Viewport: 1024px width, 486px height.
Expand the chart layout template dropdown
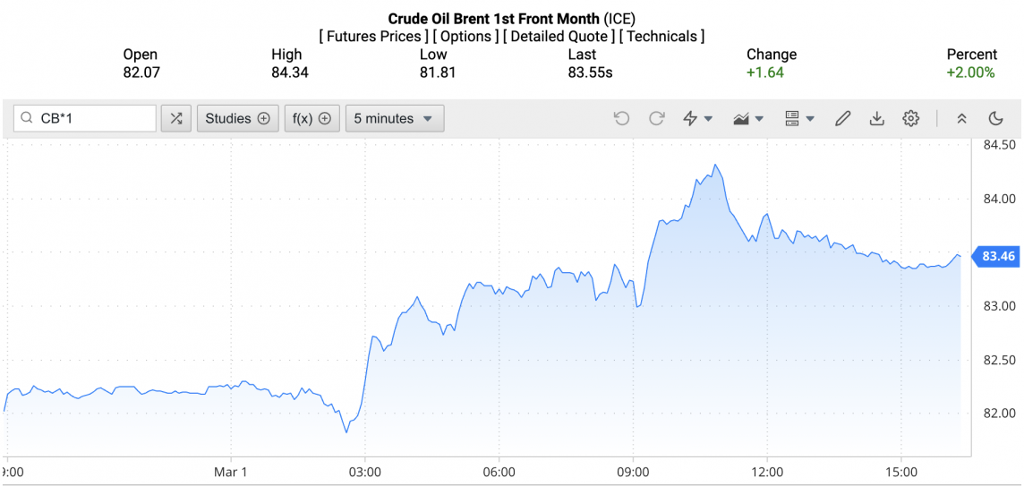coord(798,118)
